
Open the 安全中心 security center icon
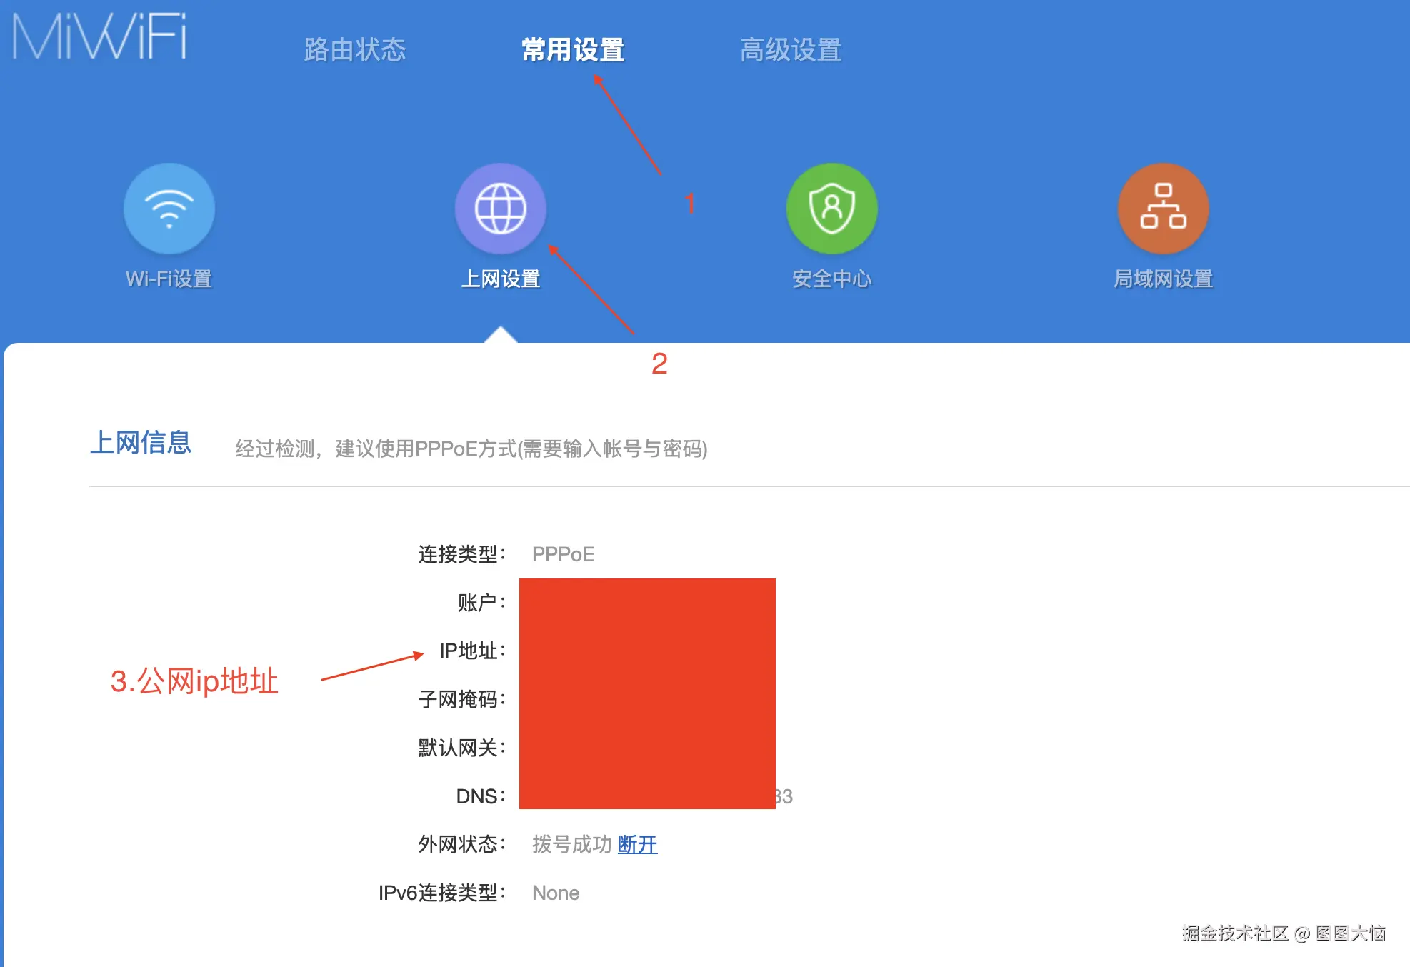coord(831,208)
